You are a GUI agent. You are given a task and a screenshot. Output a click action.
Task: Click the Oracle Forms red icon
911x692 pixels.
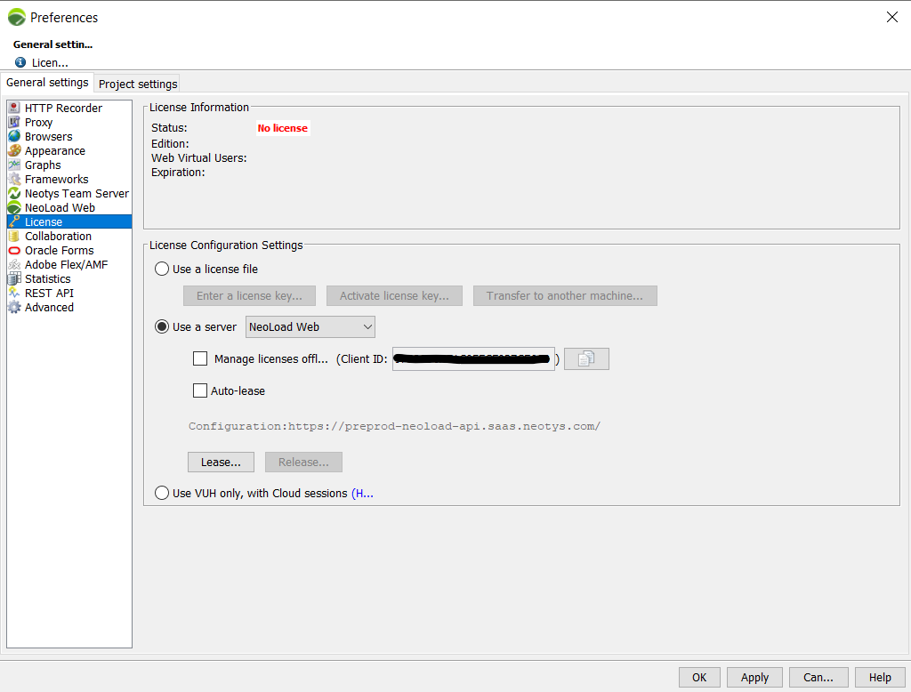click(x=14, y=251)
